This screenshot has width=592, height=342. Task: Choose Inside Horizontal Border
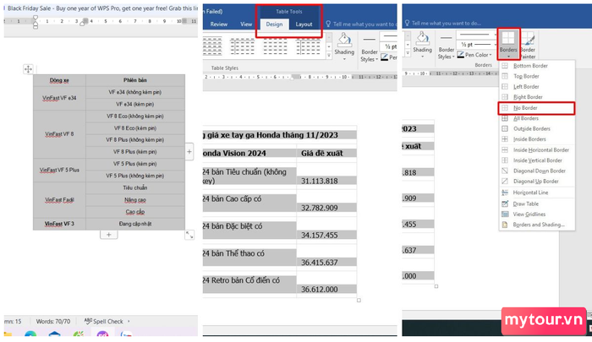536,150
